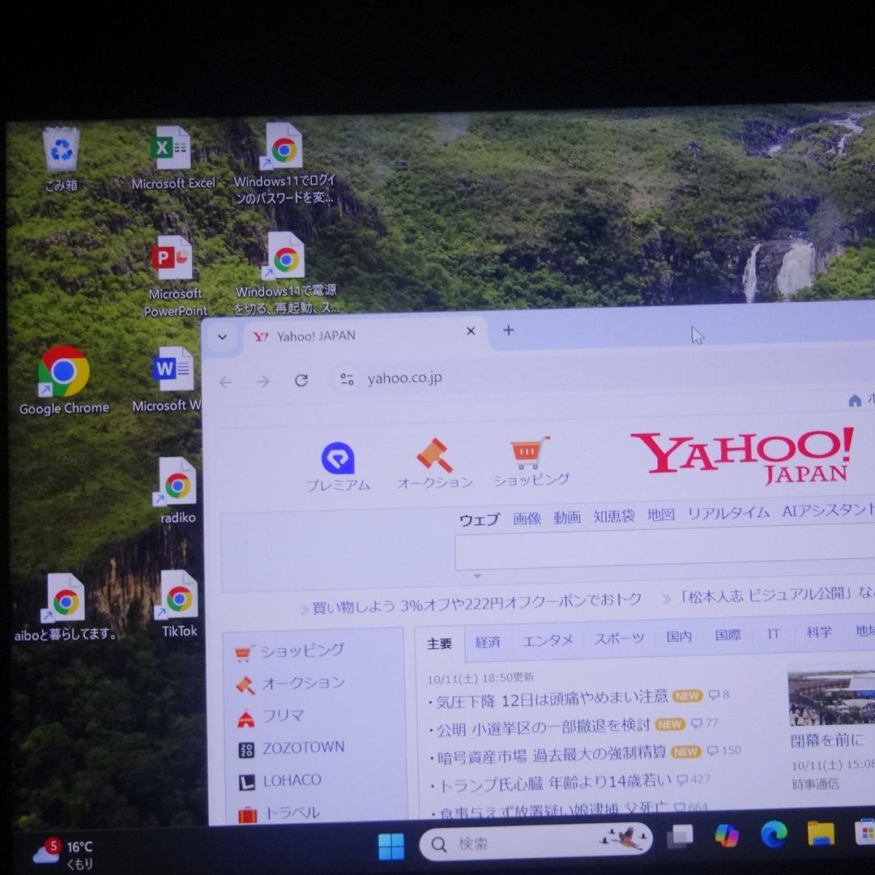Reload the page with Chrome's refresh icon
Image resolution: width=875 pixels, height=875 pixels.
(301, 380)
